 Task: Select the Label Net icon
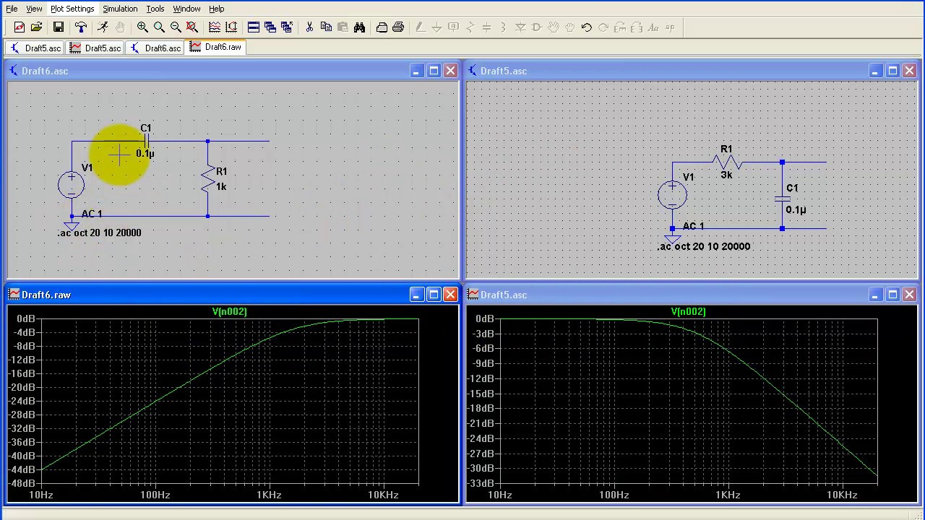[x=453, y=27]
